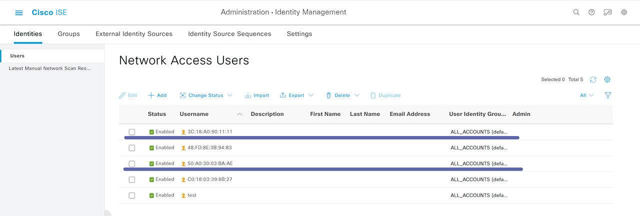Click the Selected 0 counter text
This screenshot has height=216, width=640.
553,79
